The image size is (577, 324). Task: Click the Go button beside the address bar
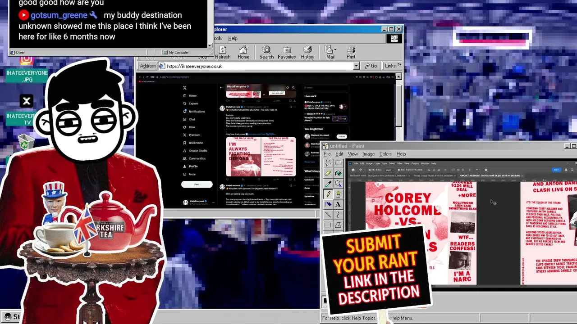click(371, 66)
